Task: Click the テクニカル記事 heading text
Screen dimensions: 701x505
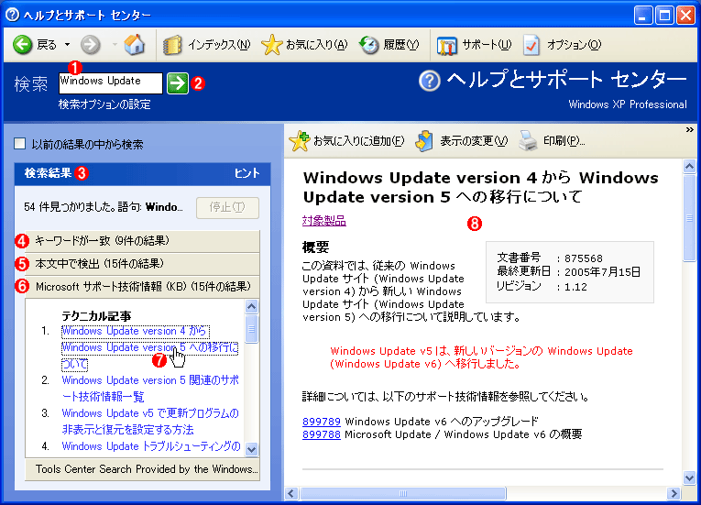Action: 96,316
